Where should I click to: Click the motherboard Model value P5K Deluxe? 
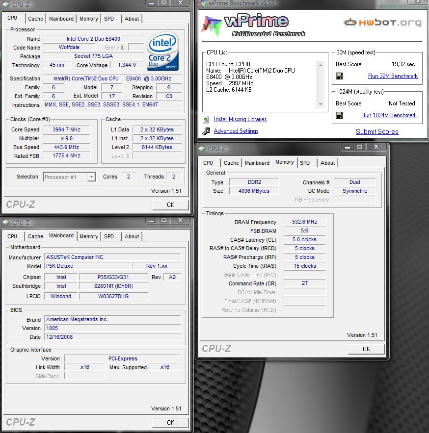click(x=88, y=266)
